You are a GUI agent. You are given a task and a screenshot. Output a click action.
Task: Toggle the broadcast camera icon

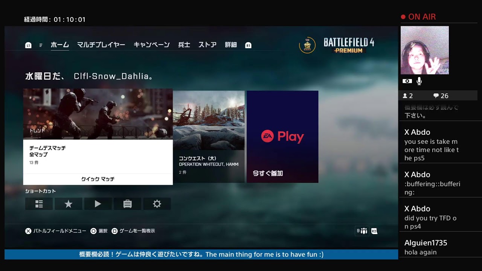click(x=407, y=81)
